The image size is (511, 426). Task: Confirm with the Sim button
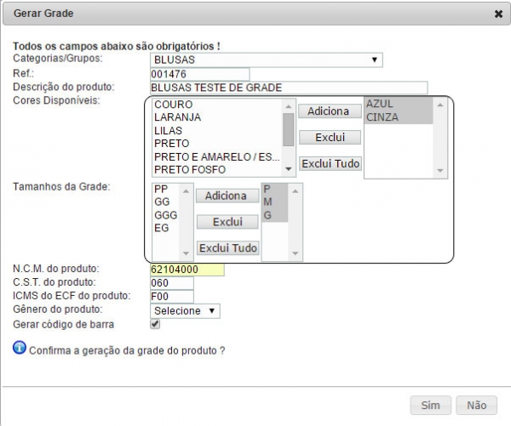pos(430,406)
